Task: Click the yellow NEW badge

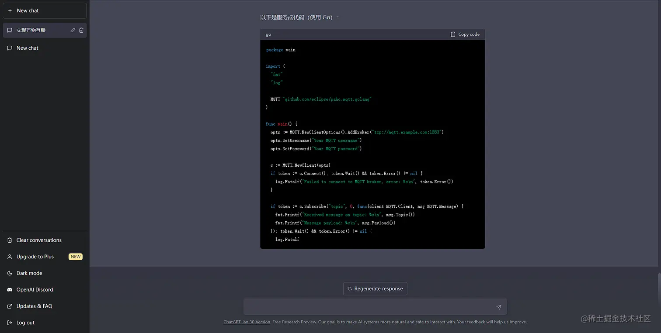Action: [x=76, y=257]
